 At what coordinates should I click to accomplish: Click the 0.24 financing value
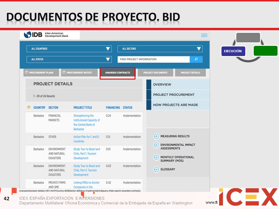click(x=108, y=116)
